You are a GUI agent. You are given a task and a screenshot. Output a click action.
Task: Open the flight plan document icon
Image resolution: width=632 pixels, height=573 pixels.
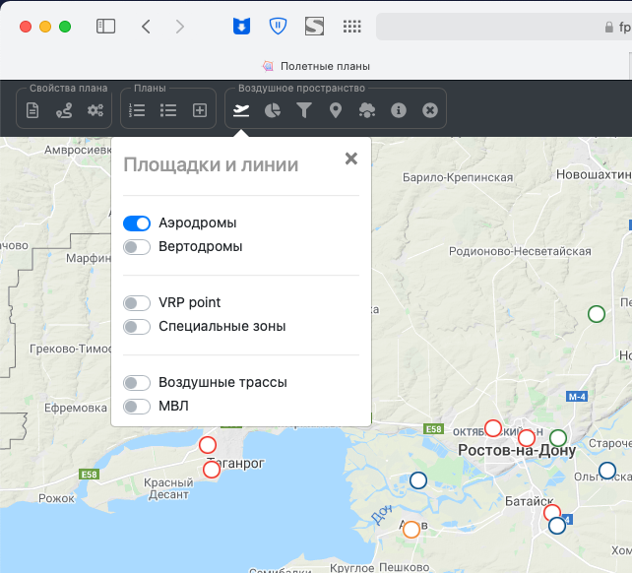(x=33, y=110)
